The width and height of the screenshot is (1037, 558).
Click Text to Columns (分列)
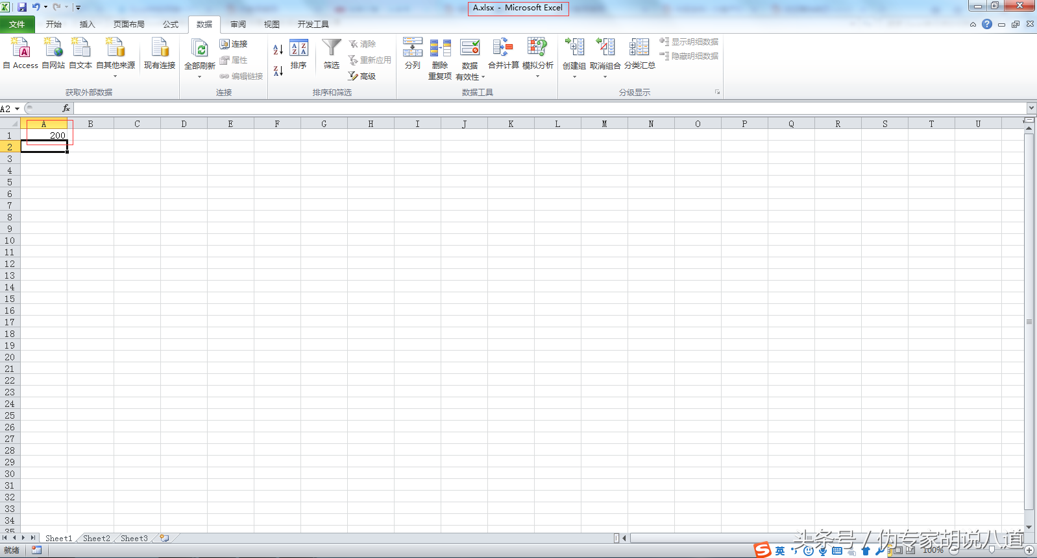coord(413,53)
